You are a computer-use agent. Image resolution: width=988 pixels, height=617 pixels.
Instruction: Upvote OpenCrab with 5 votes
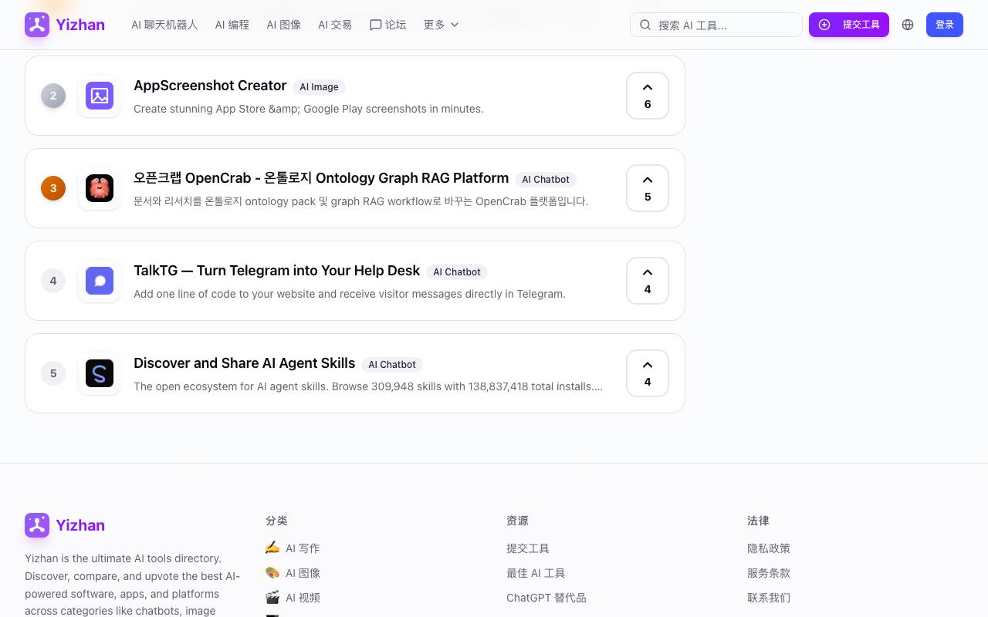click(648, 188)
